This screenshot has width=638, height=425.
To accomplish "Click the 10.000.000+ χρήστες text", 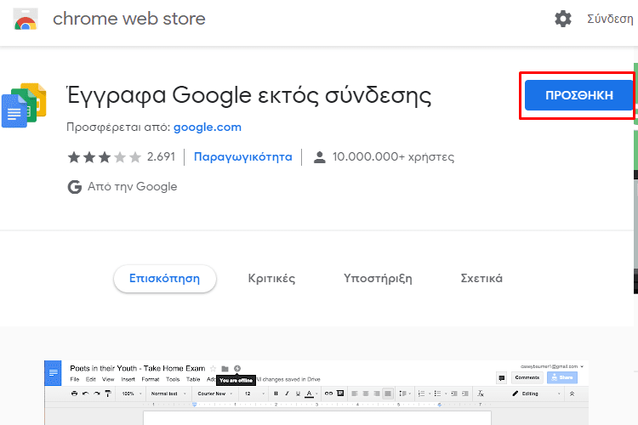I will [393, 157].
